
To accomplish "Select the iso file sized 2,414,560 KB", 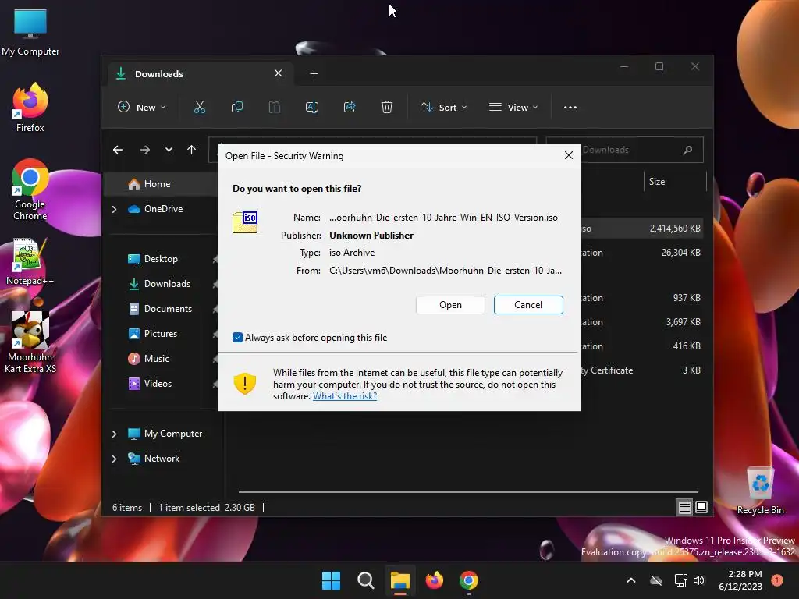I will coord(642,229).
